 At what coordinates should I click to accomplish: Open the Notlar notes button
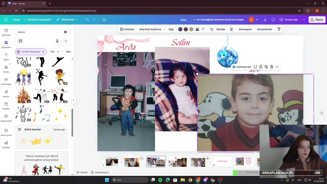coord(82,172)
